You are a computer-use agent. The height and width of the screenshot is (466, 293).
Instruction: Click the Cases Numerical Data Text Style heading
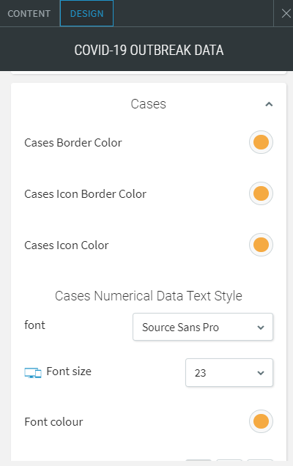[149, 296]
